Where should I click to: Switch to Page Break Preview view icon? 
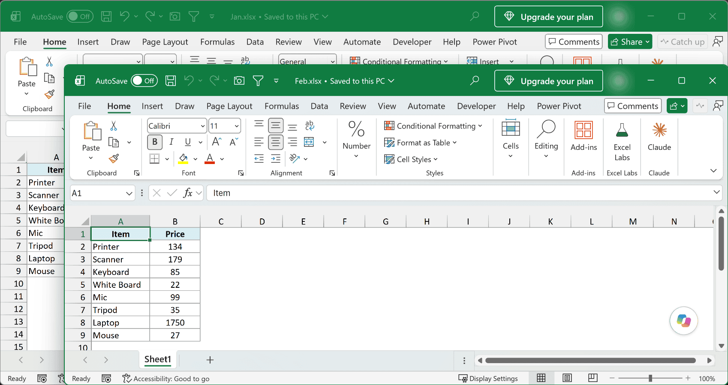coord(593,378)
